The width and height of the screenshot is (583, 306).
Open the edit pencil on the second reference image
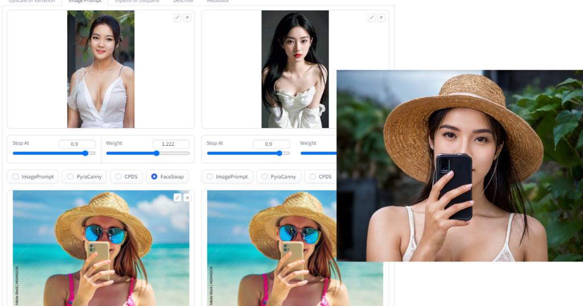372,18
